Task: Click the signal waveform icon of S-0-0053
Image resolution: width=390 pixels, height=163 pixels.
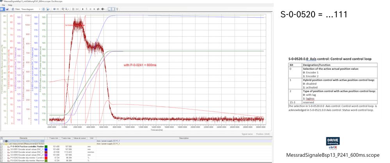Action: (x=9, y=155)
